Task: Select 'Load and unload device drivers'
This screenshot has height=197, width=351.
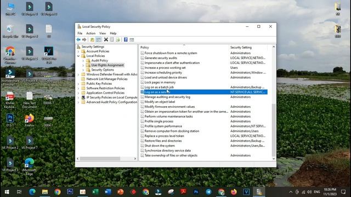Action: pyautogui.click(x=203, y=78)
